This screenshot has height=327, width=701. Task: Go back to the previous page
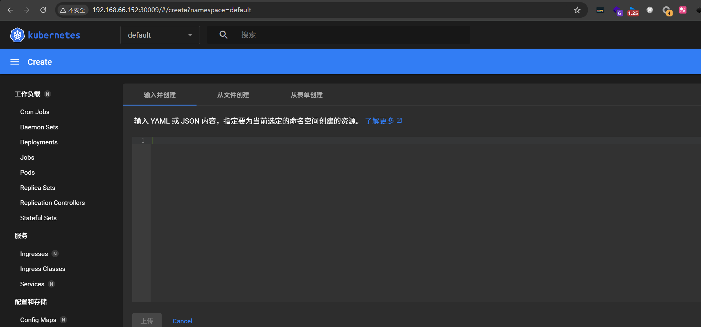tap(10, 10)
